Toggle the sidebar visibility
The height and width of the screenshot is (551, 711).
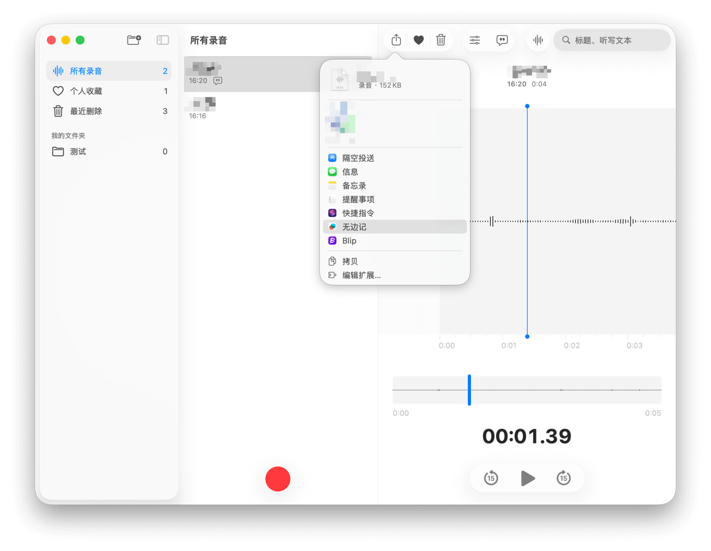pyautogui.click(x=163, y=40)
